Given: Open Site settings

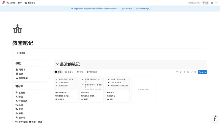Looking at the screenshot, I should 142,9.
